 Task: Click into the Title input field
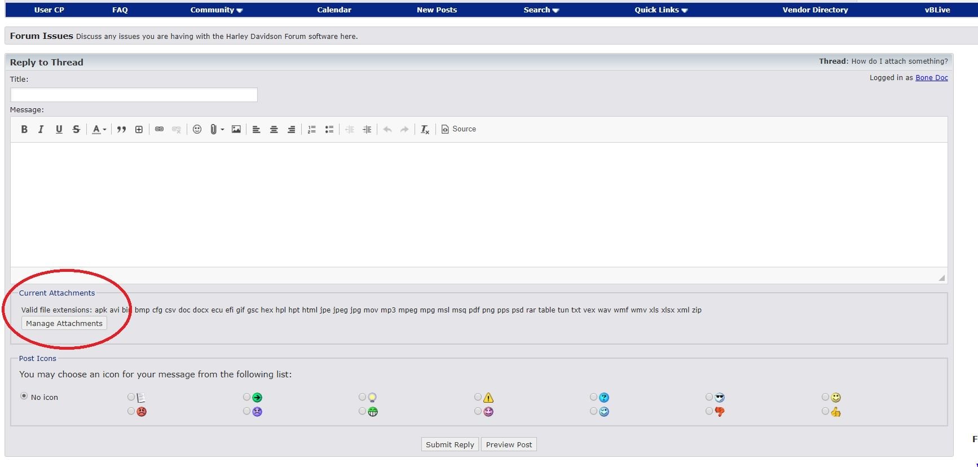click(x=134, y=95)
